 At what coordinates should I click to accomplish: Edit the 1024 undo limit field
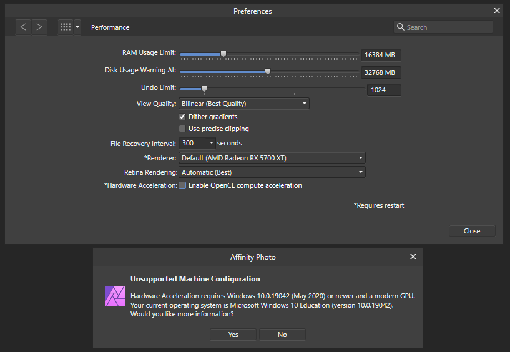(384, 90)
